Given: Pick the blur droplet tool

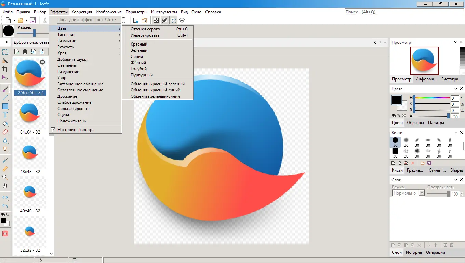Looking at the screenshot, I should [5, 141].
